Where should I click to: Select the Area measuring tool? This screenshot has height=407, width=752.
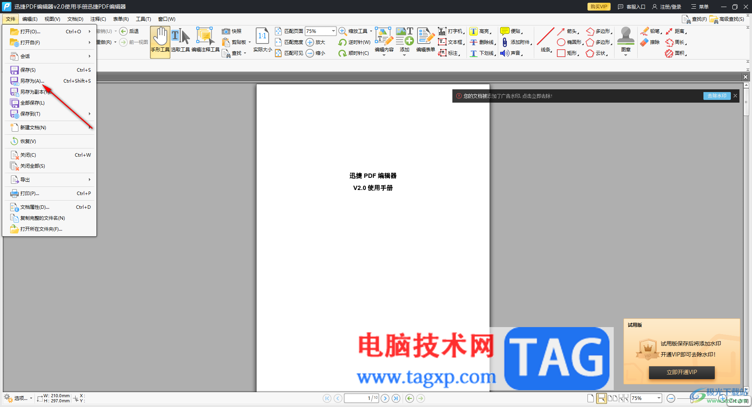coord(676,53)
